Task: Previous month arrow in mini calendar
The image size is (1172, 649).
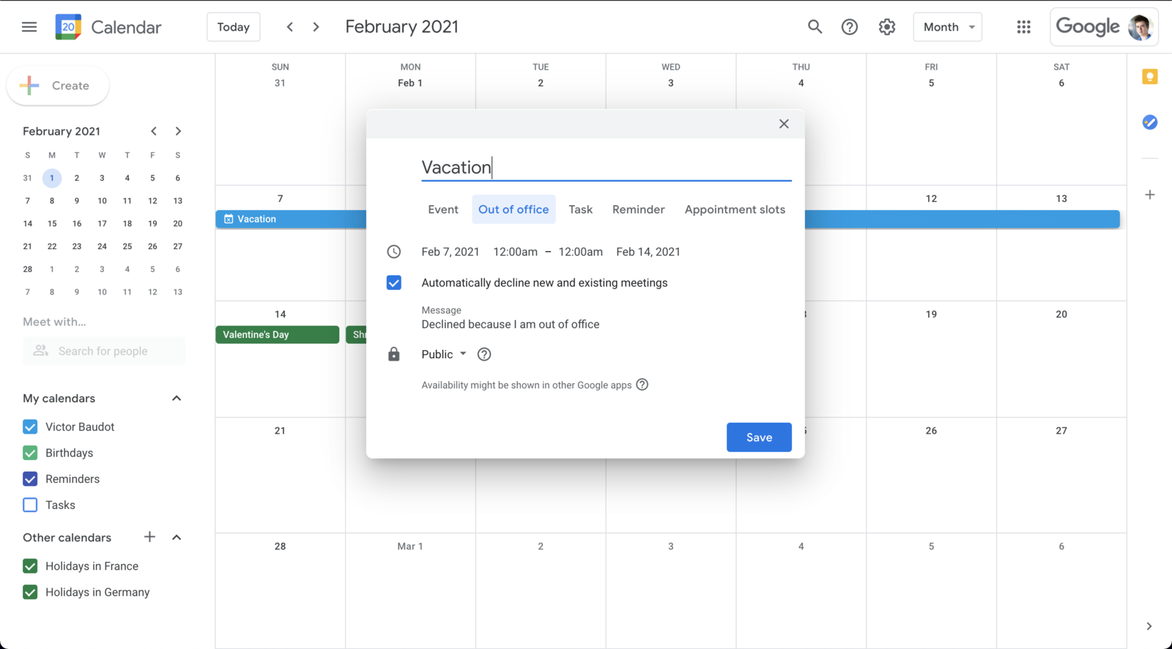Action: click(x=154, y=131)
